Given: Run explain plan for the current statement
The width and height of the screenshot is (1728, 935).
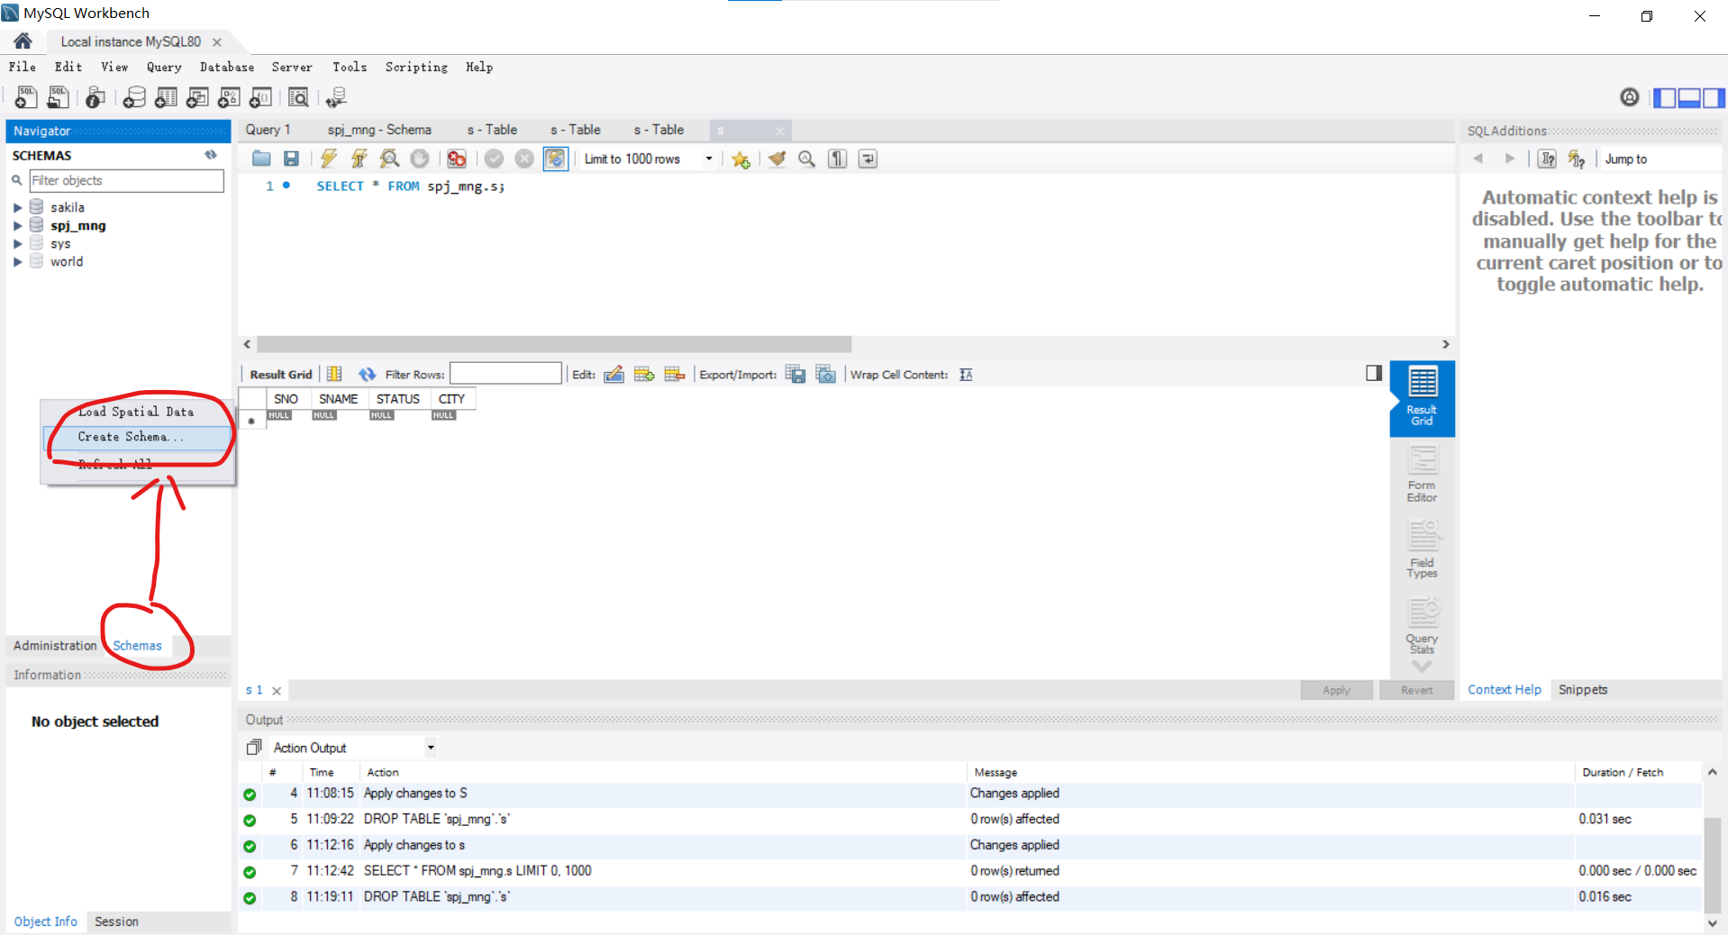Looking at the screenshot, I should point(389,159).
